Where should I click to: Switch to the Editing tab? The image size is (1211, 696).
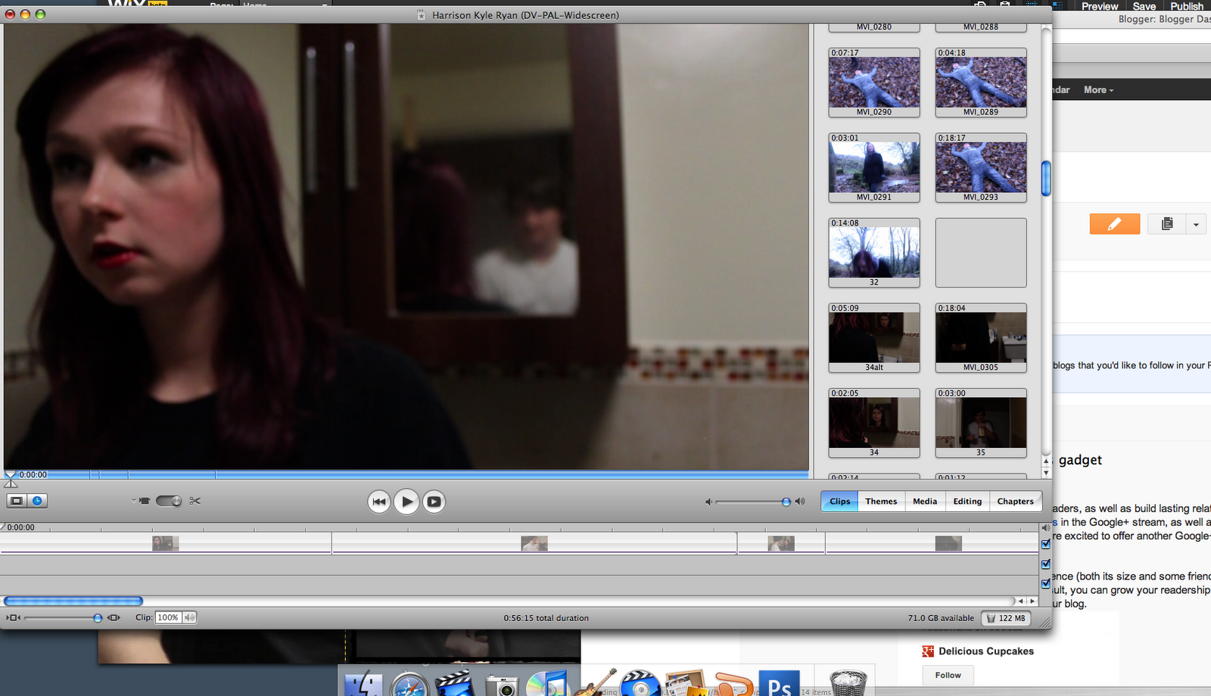pyautogui.click(x=967, y=501)
